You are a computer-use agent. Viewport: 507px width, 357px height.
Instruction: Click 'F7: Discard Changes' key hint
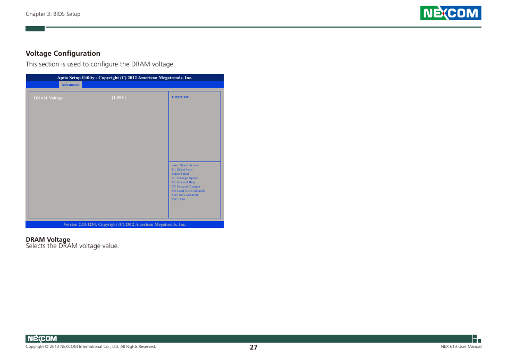coord(185,186)
